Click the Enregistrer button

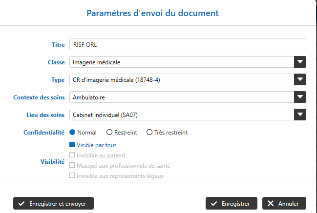tap(231, 203)
